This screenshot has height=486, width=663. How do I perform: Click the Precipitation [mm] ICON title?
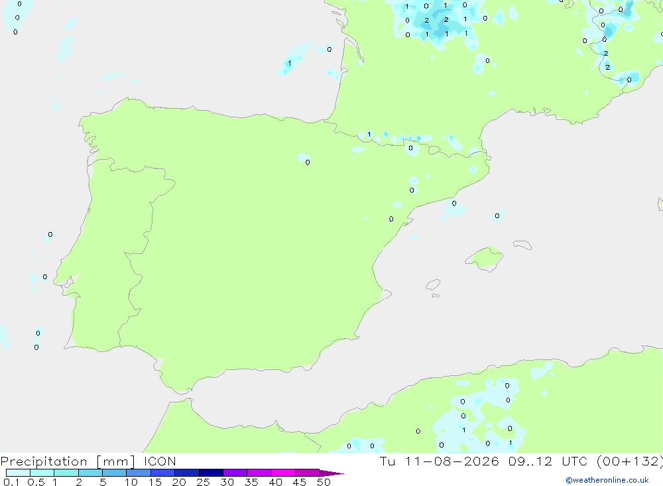[88, 461]
